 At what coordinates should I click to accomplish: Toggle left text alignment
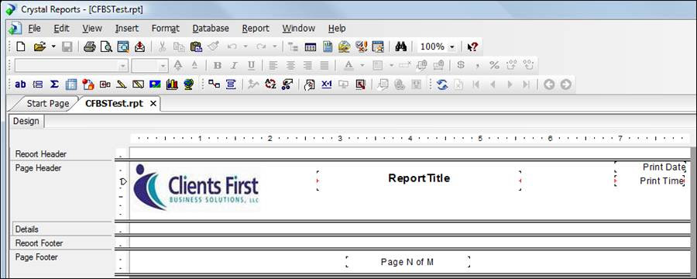(x=273, y=65)
